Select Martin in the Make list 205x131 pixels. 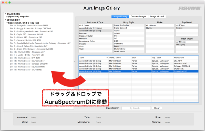coord(160,28)
